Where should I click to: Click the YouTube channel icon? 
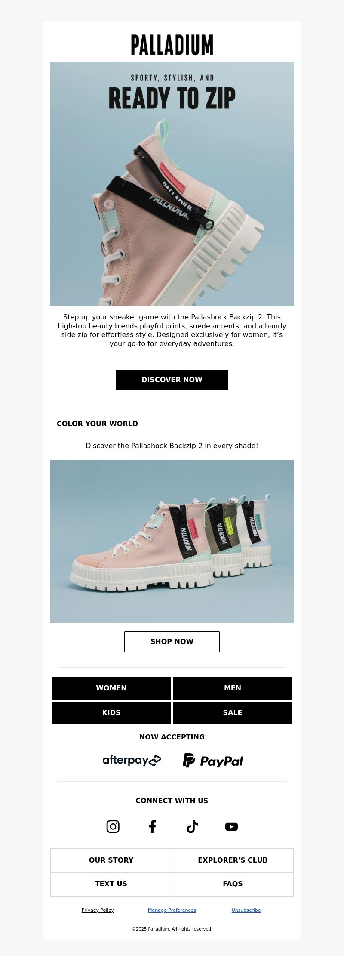[x=231, y=826]
